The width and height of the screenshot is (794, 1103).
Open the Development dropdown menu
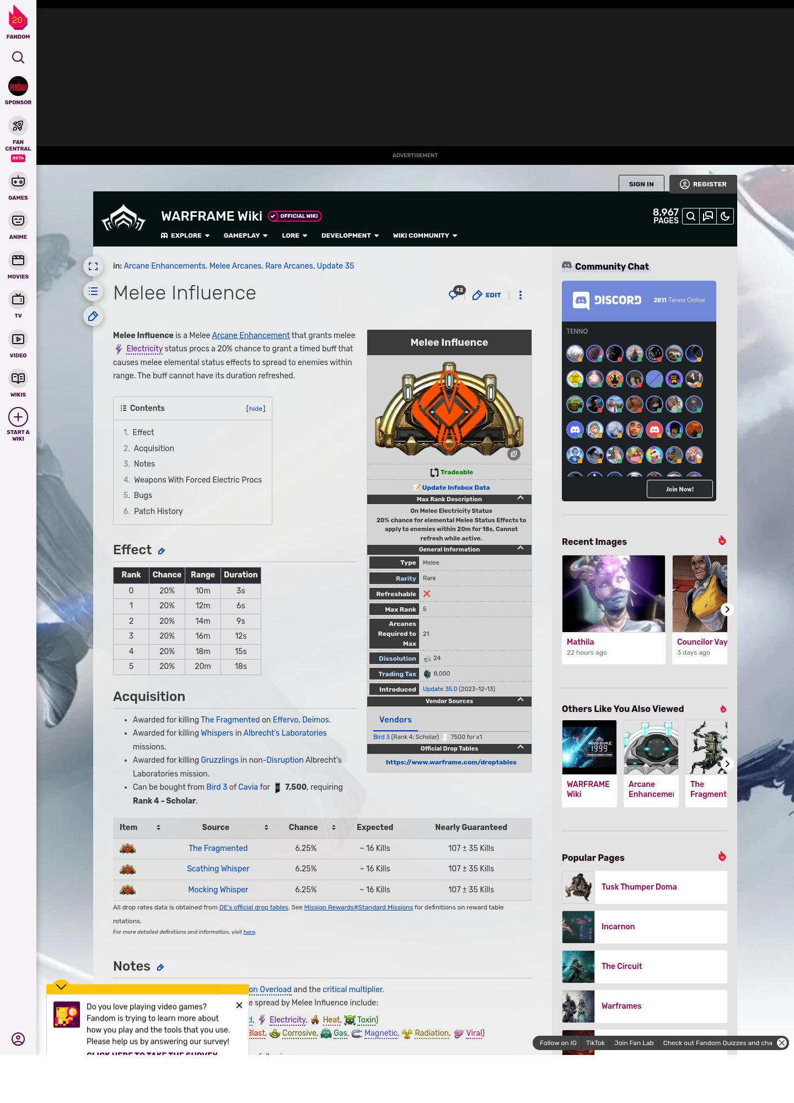coord(350,235)
